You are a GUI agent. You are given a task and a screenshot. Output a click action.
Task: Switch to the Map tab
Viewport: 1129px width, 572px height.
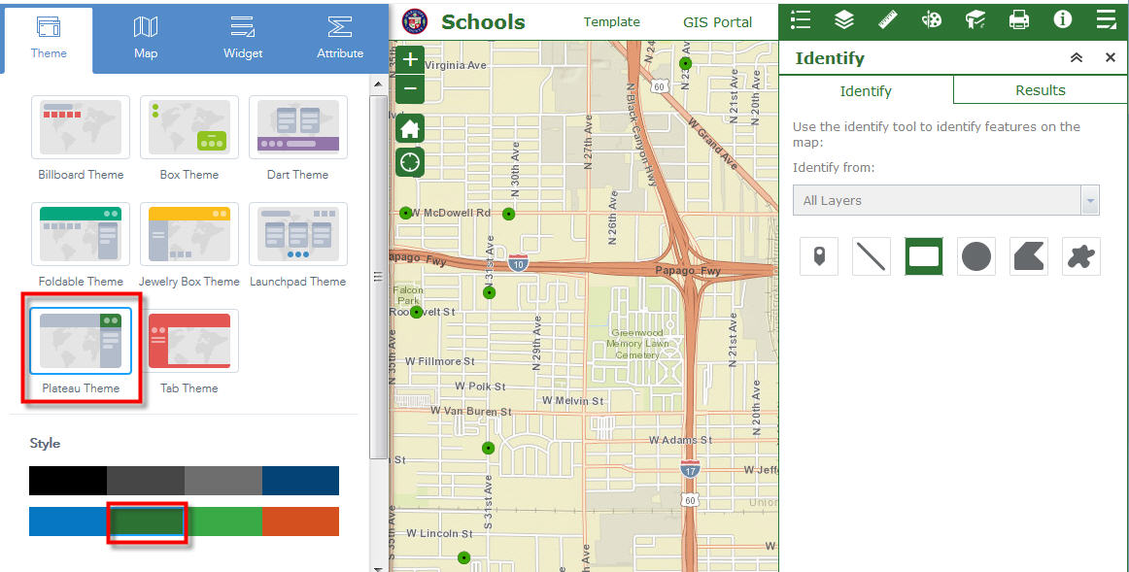click(x=146, y=39)
